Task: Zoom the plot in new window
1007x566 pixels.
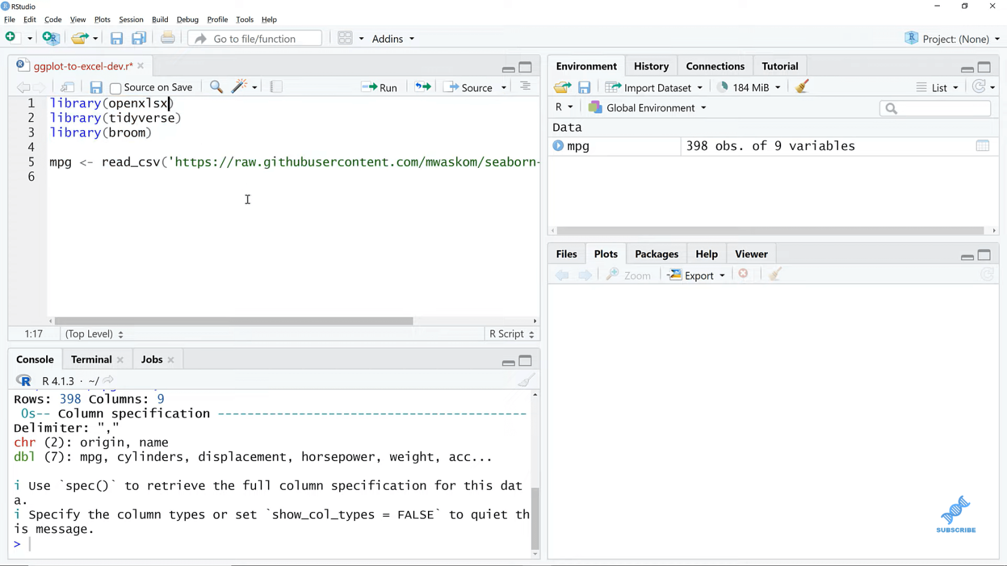Action: pyautogui.click(x=628, y=275)
